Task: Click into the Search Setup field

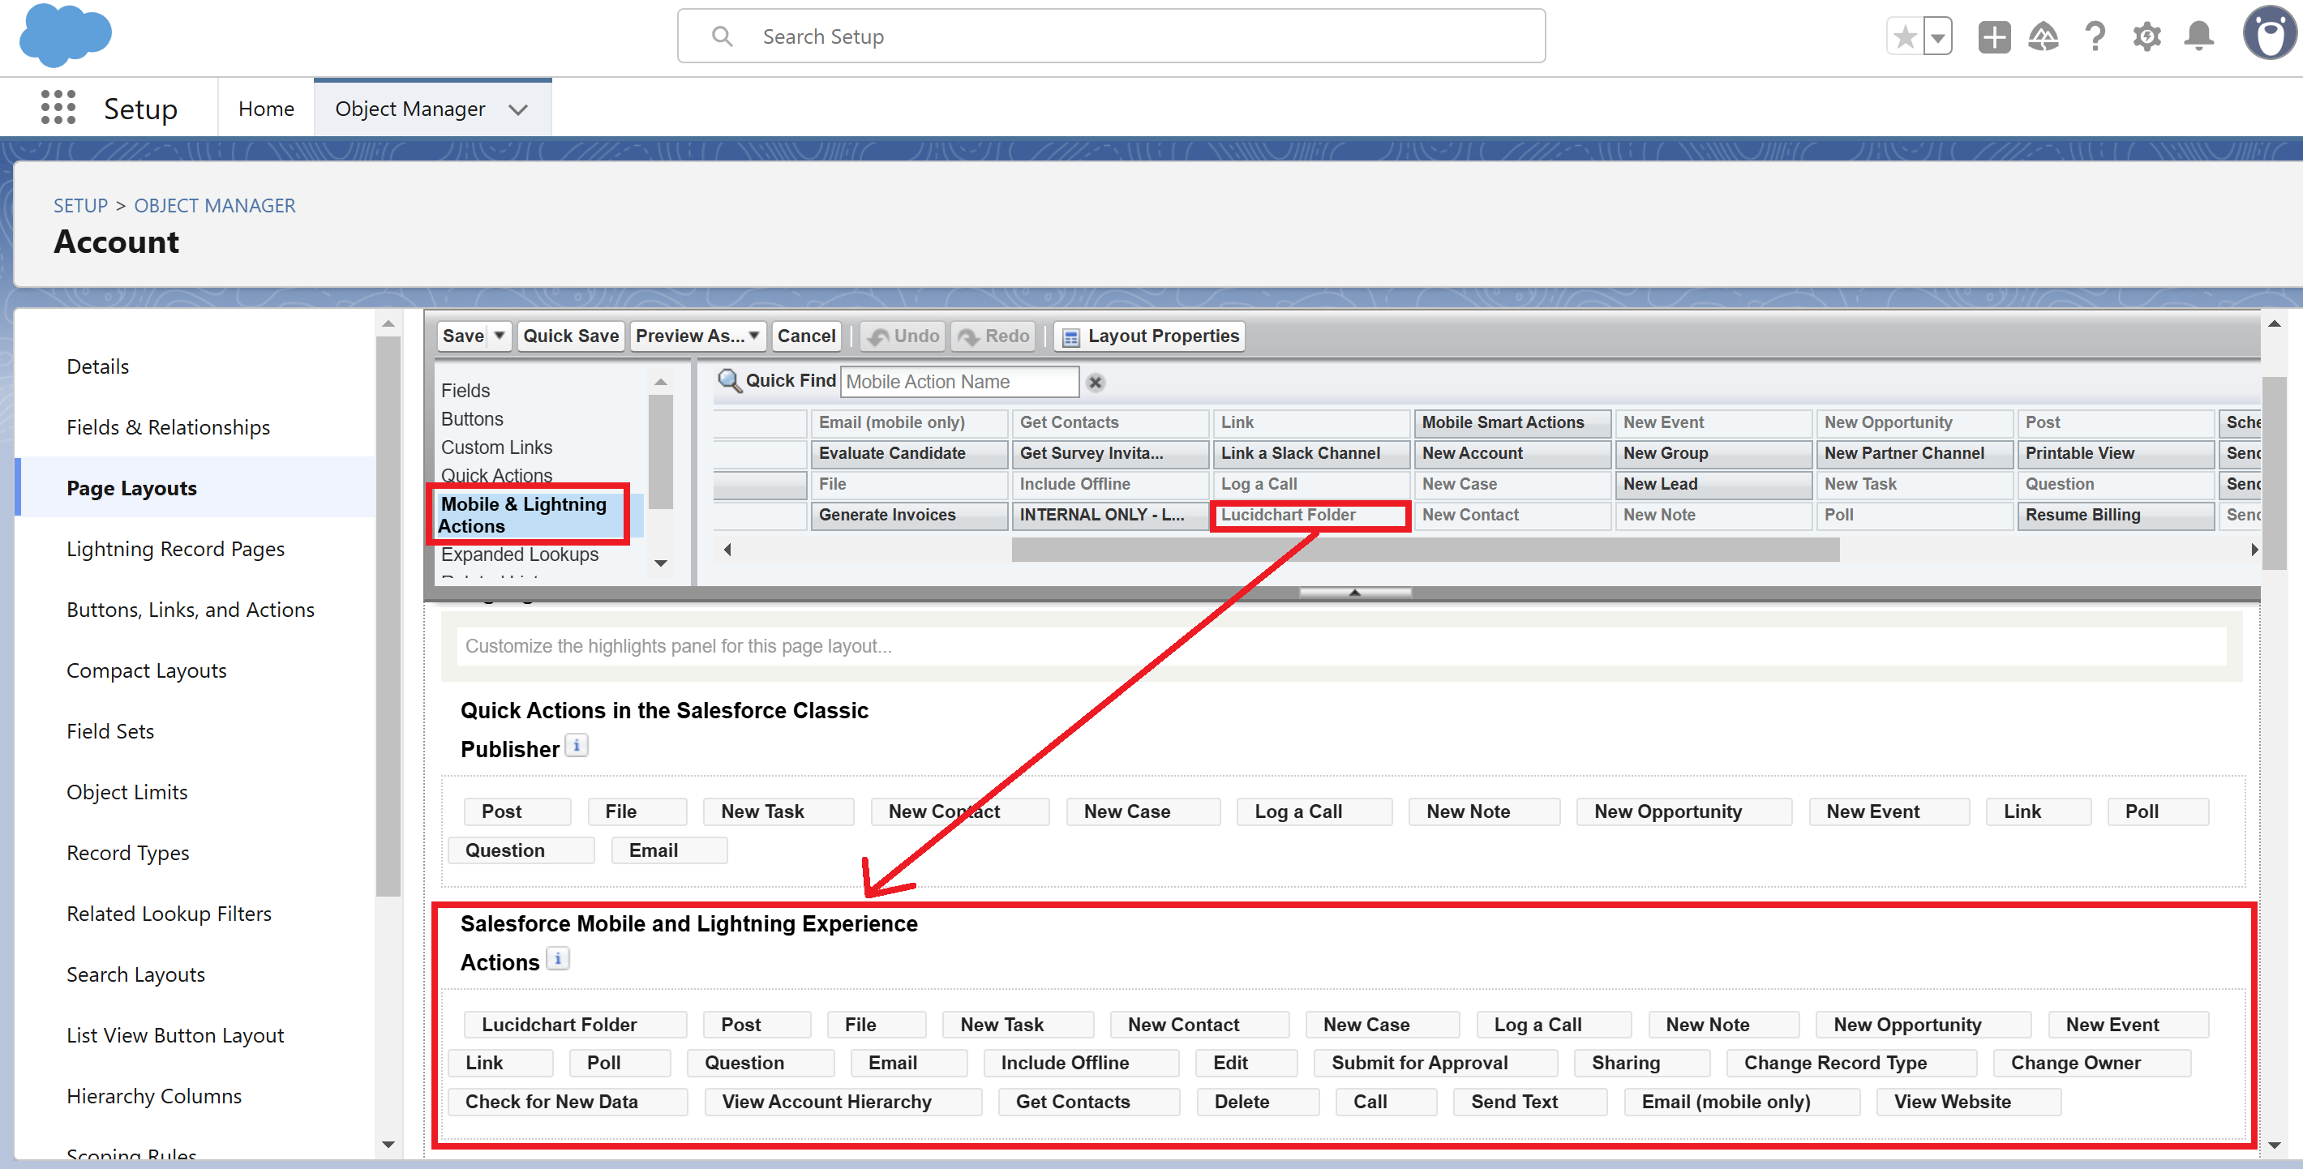Action: [x=1111, y=36]
